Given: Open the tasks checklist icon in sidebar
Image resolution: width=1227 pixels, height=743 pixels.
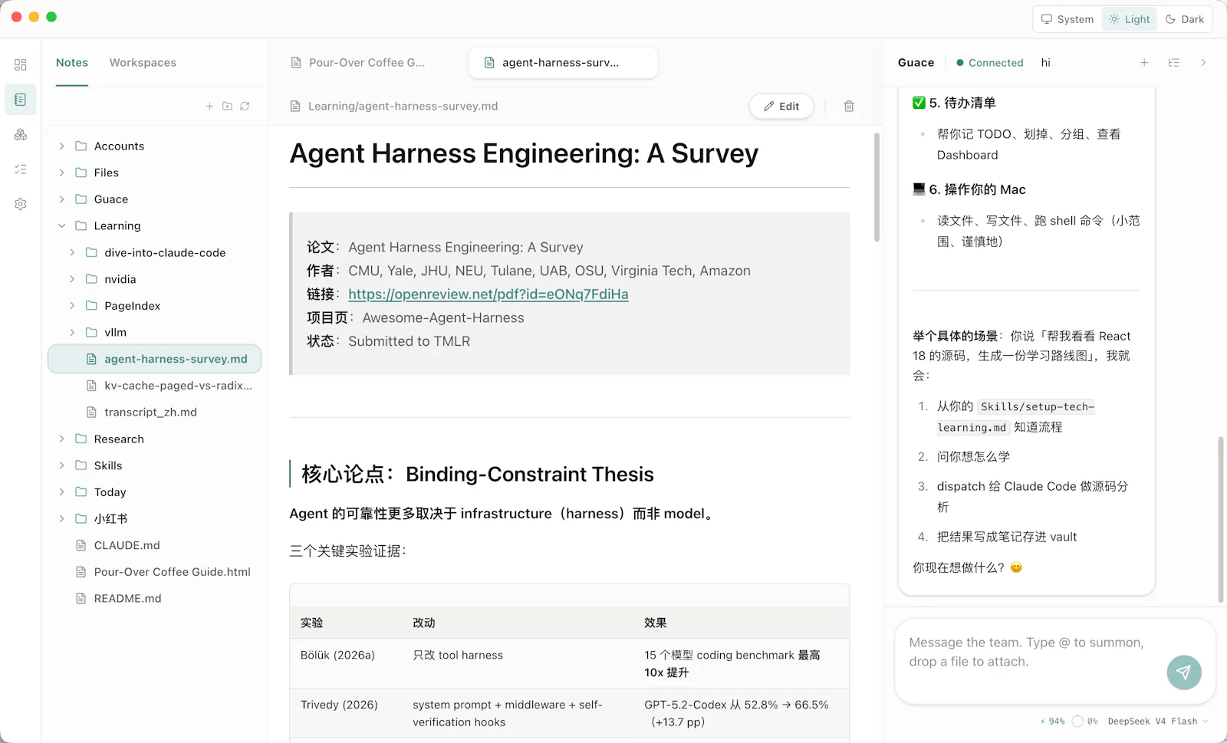Looking at the screenshot, I should coord(21,169).
